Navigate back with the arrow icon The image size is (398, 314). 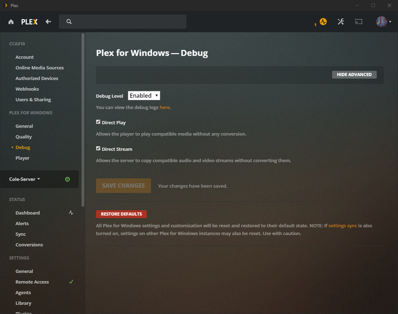pos(48,22)
